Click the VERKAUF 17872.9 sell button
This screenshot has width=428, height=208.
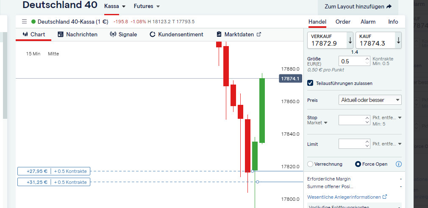click(327, 40)
